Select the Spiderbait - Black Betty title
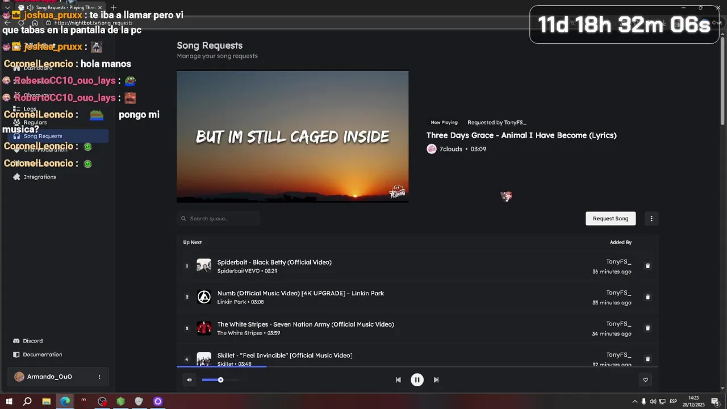This screenshot has width=727, height=409. coord(274,262)
